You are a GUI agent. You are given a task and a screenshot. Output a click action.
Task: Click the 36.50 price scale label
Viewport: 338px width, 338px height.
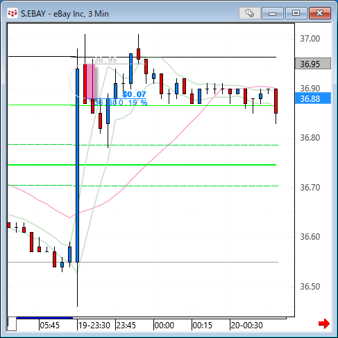(x=310, y=287)
